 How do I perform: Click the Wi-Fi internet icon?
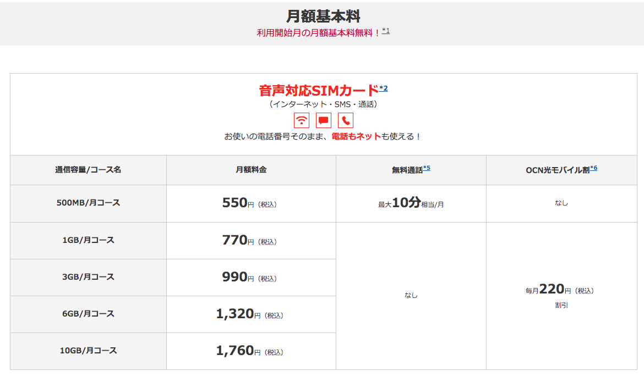pyautogui.click(x=301, y=120)
